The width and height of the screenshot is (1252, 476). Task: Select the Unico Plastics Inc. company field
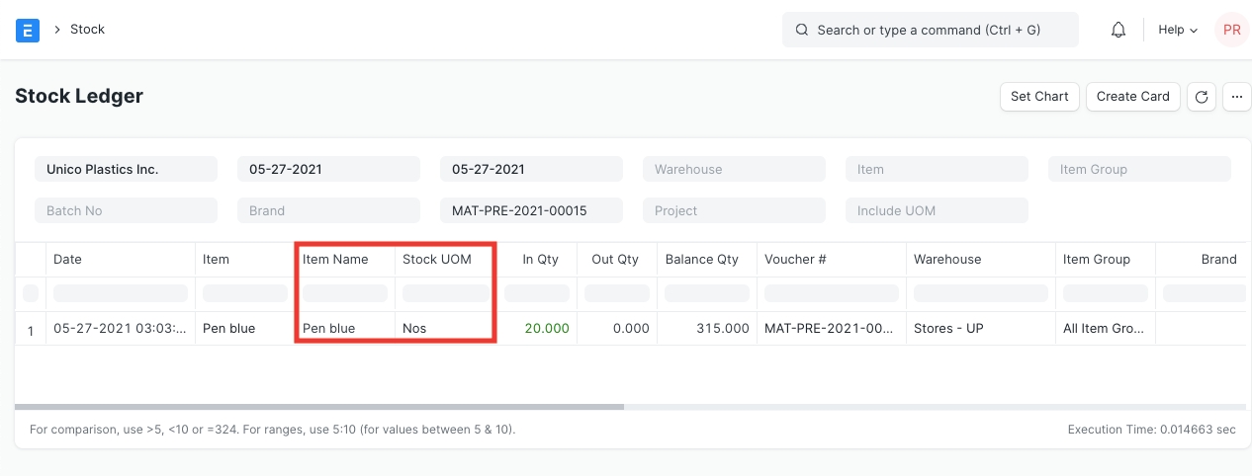point(126,169)
